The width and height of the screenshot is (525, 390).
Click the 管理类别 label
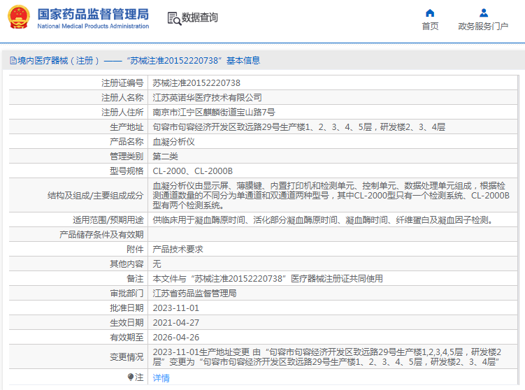[x=127, y=157]
